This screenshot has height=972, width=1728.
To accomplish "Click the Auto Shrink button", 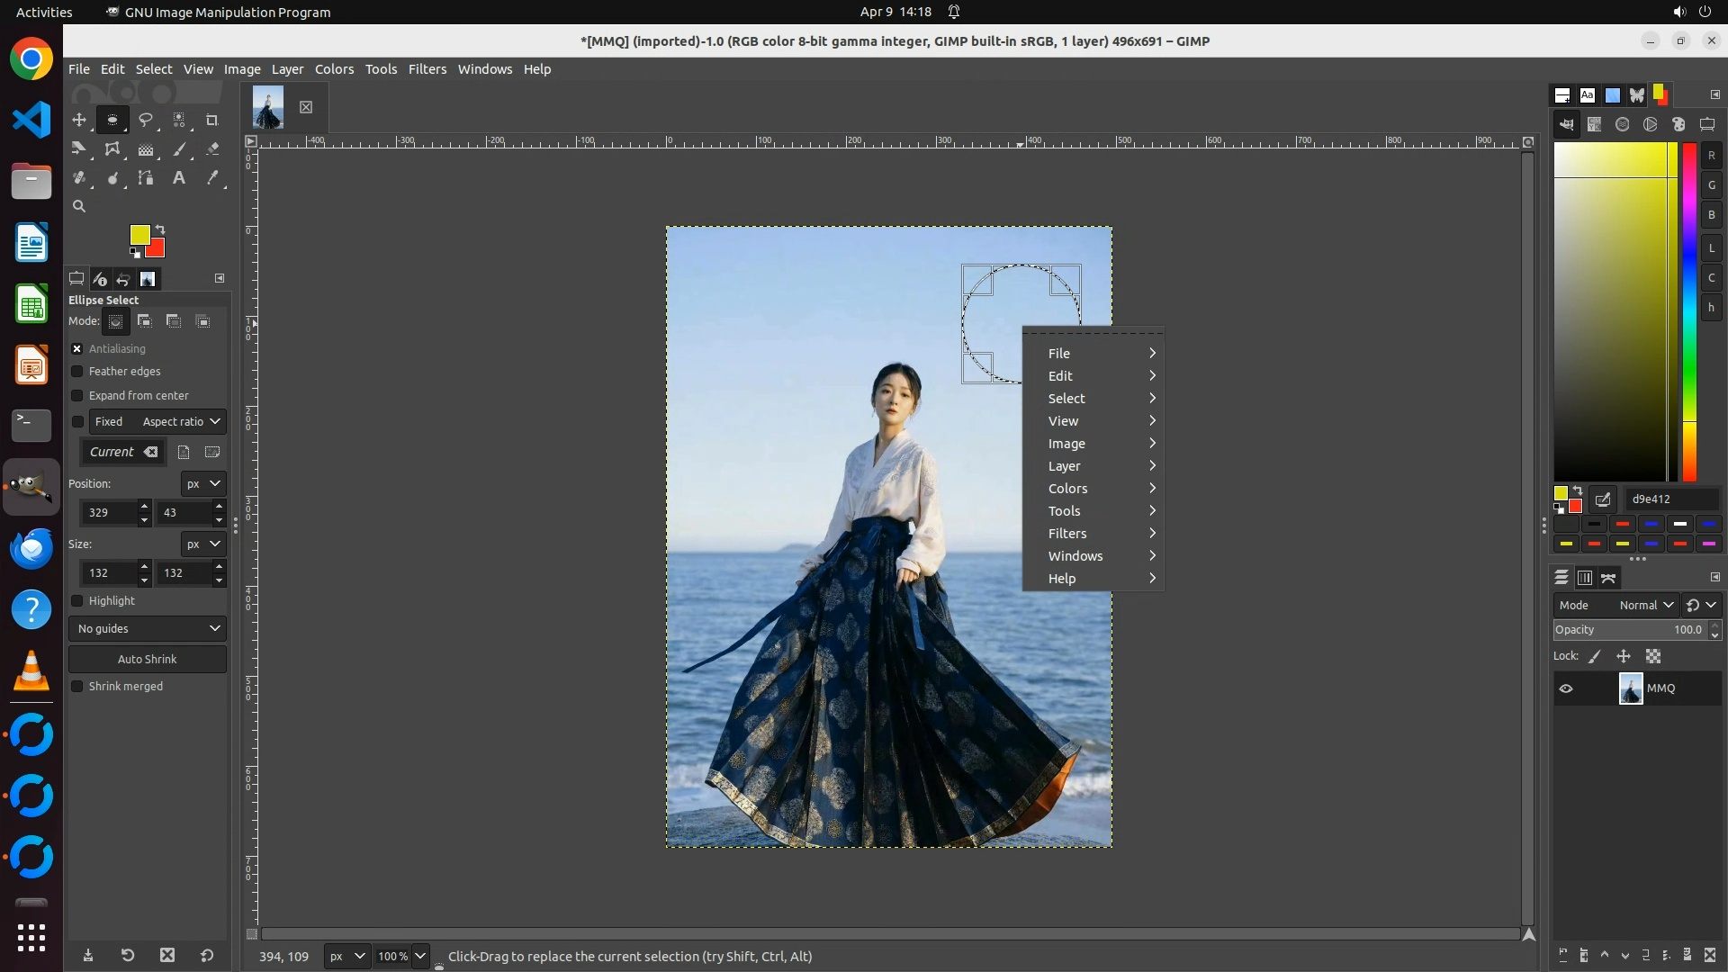I will click(x=148, y=660).
